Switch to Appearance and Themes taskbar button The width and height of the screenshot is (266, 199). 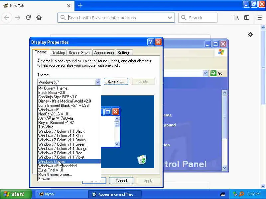[115, 194]
